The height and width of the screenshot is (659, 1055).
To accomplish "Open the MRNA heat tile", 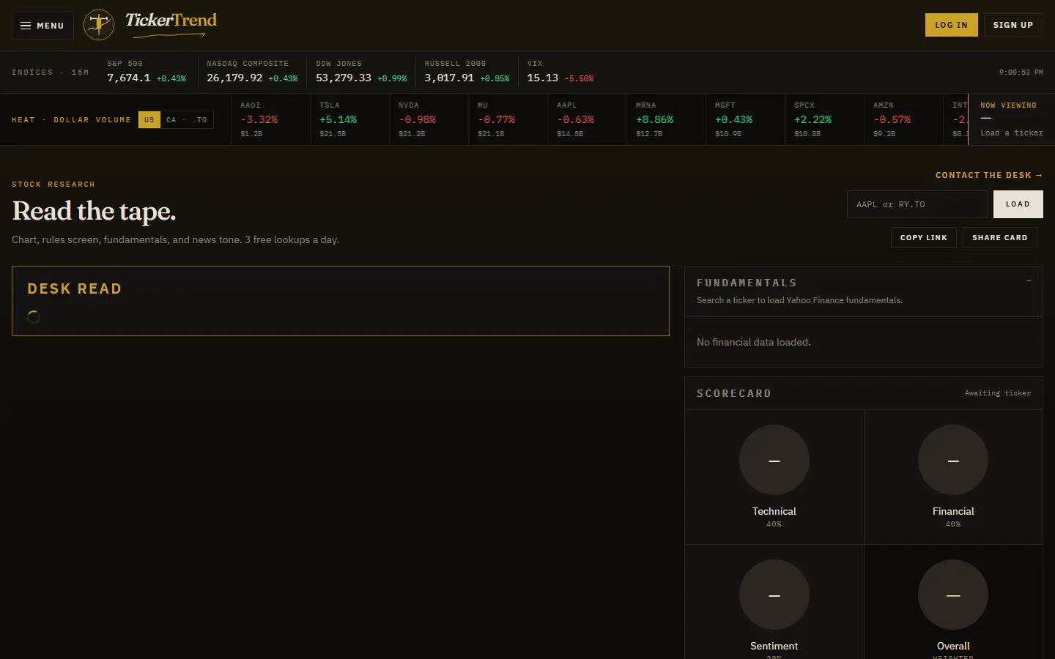I will (666, 119).
